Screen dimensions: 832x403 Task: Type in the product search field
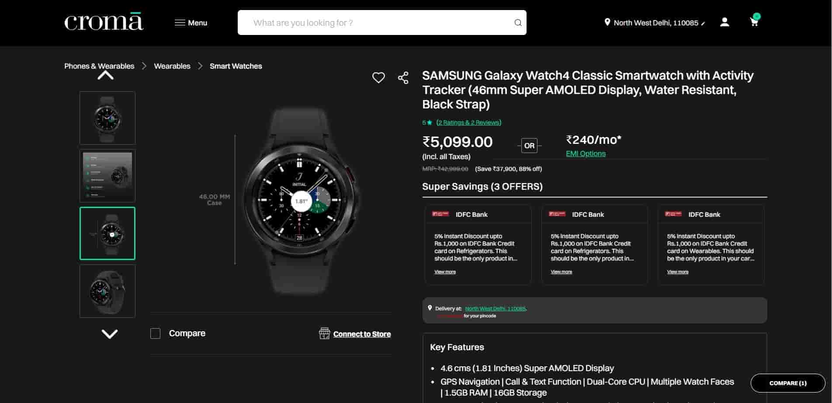pos(376,23)
